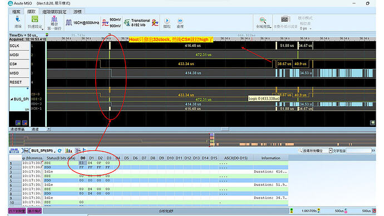Viewport: 384px width, 216px height.
Task: Click the 通道標籤 channel label column header
Action: click(17, 129)
